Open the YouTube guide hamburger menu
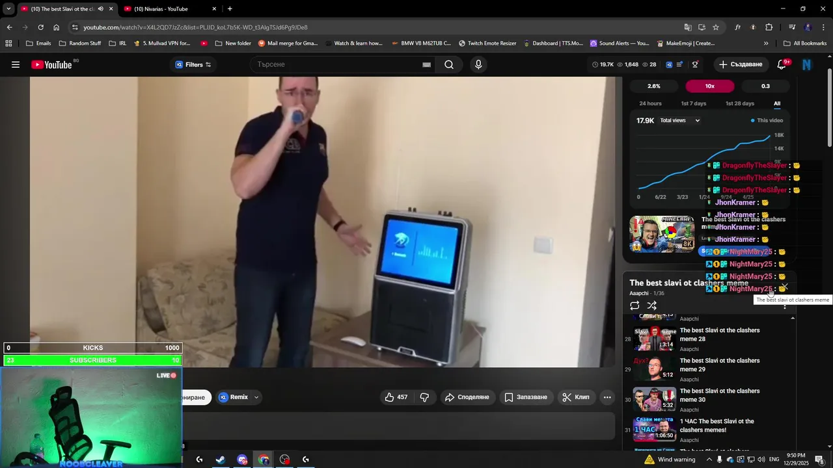 coord(16,64)
